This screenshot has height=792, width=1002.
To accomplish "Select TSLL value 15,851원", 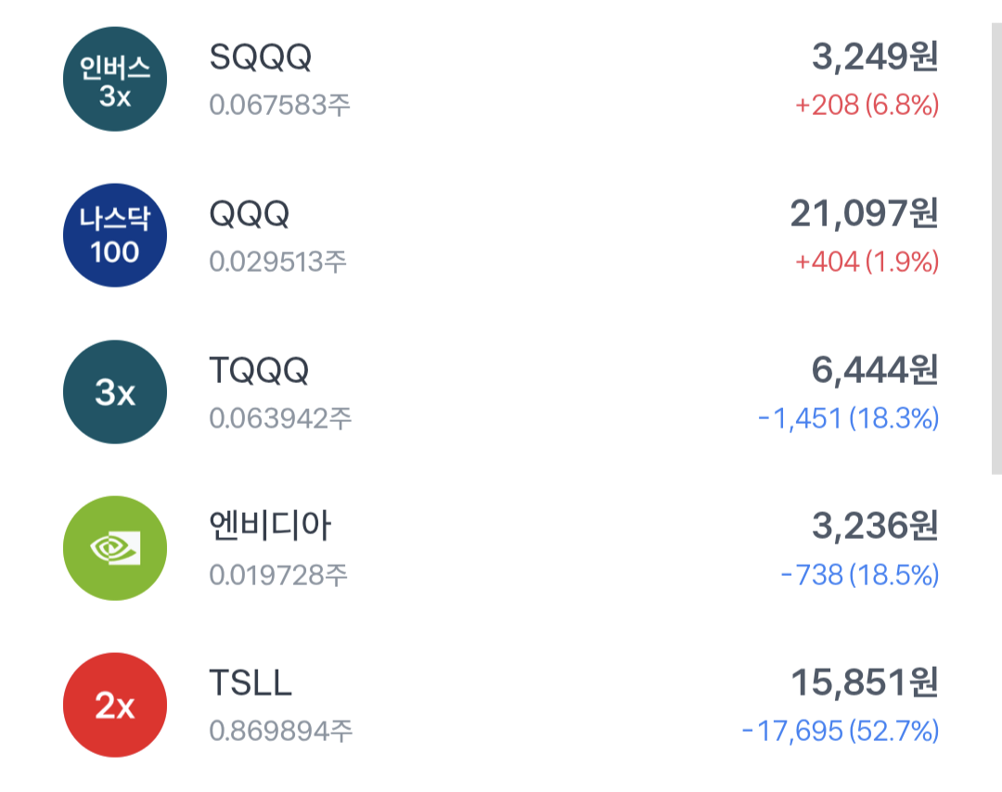I will (864, 683).
